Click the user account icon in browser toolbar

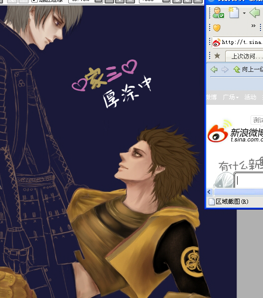pos(219,13)
